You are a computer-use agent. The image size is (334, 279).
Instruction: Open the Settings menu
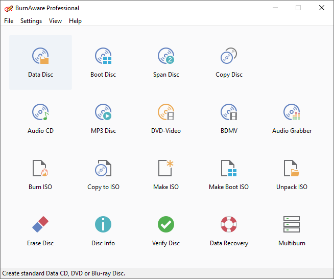coord(31,21)
